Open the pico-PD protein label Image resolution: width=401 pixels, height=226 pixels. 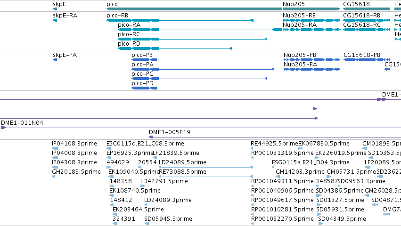point(142,84)
